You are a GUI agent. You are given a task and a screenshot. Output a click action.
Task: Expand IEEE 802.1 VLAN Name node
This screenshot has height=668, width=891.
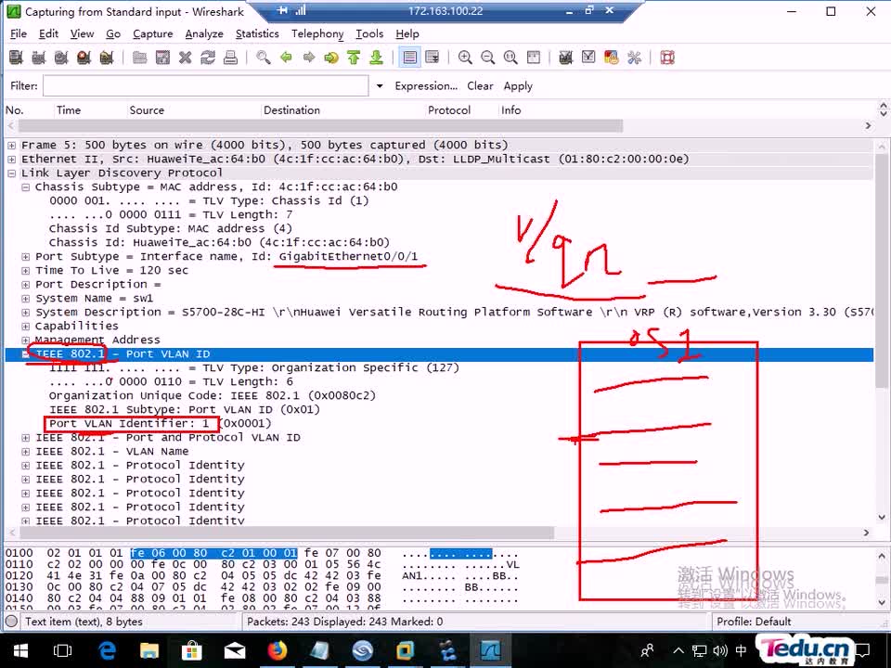[x=26, y=452]
